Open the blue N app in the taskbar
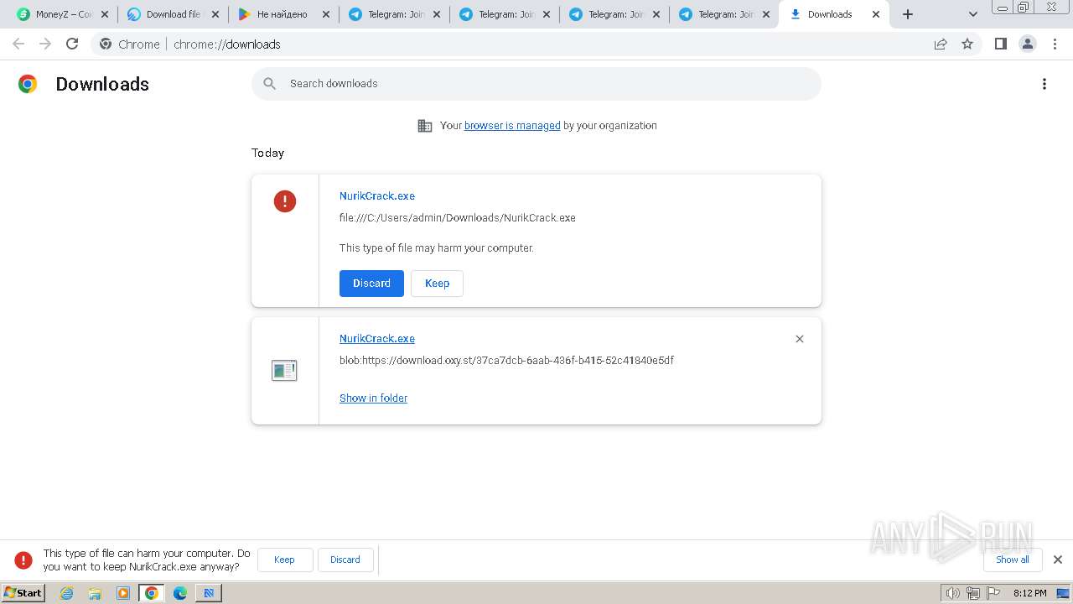Image resolution: width=1073 pixels, height=604 pixels. click(209, 593)
